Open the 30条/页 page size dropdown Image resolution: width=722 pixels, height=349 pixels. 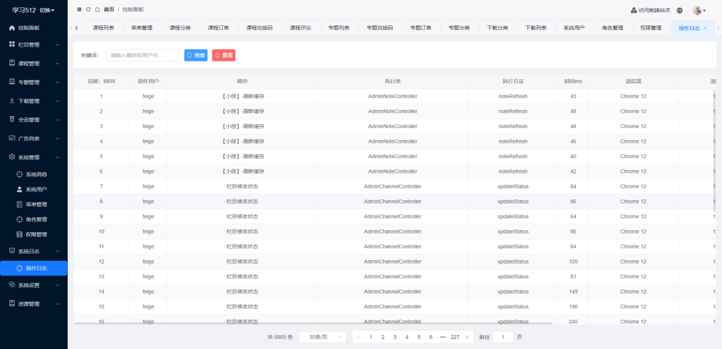coord(322,337)
